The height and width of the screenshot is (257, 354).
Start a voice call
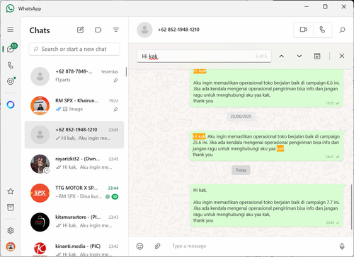(322, 30)
